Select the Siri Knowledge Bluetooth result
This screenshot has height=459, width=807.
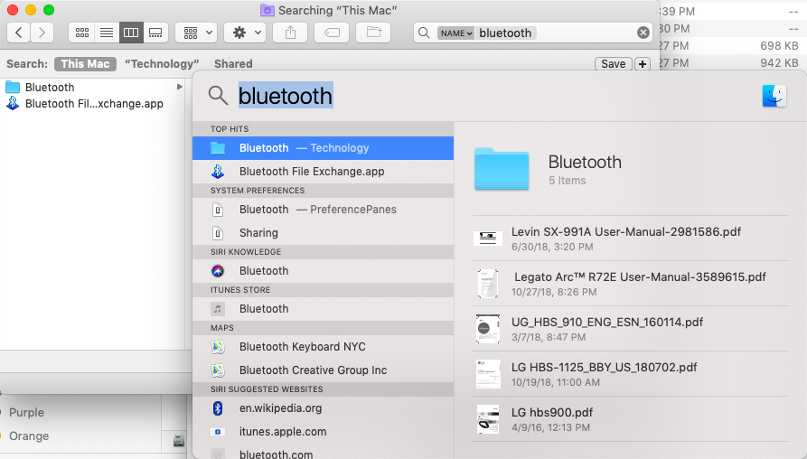[324, 271]
